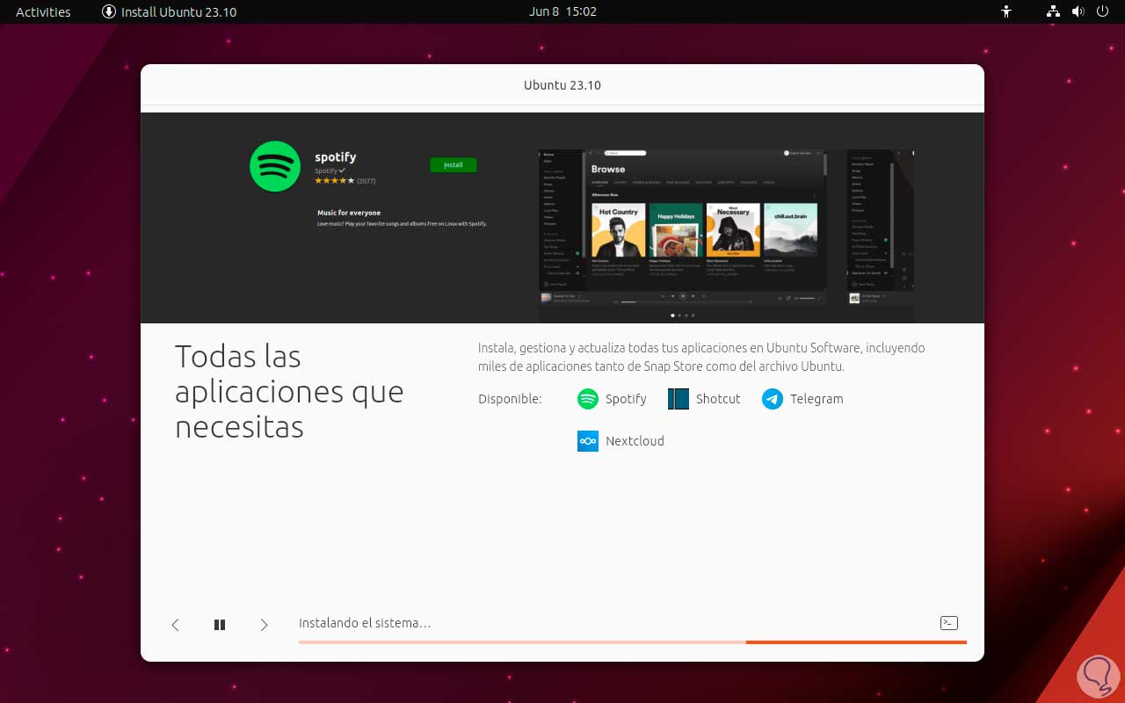This screenshot has width=1125, height=703.
Task: Click the Telegram app icon
Action: coord(773,399)
